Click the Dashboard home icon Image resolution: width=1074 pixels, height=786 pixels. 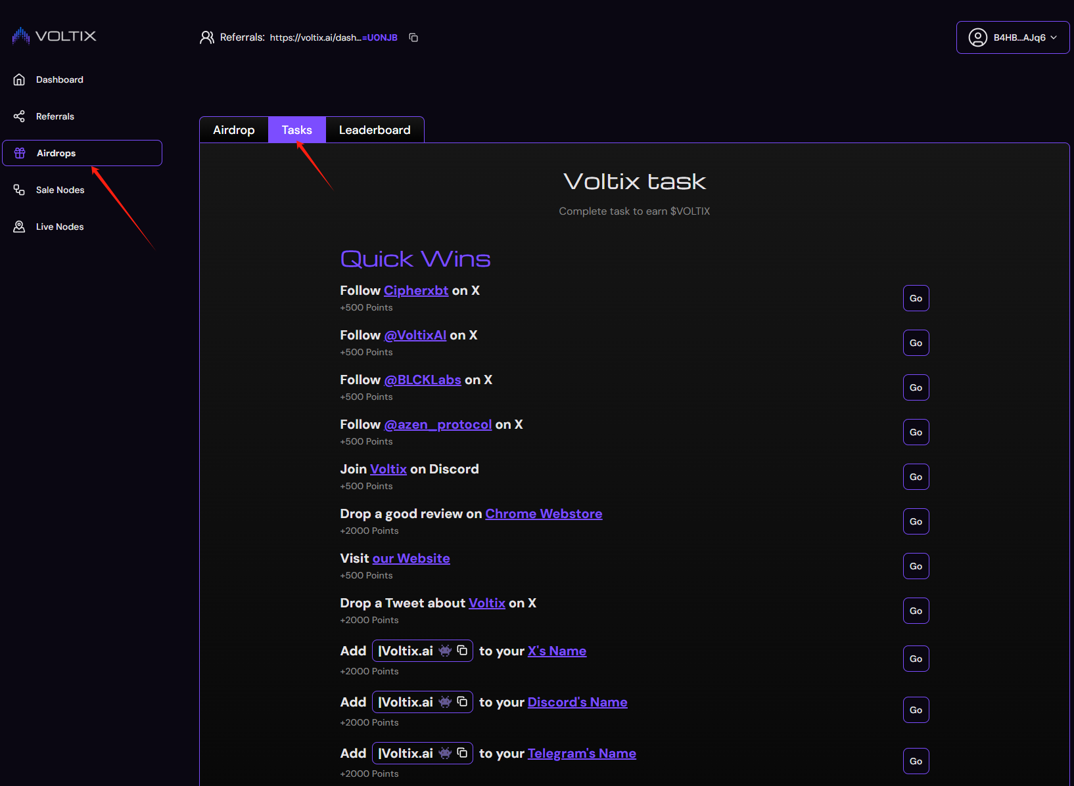(x=19, y=79)
